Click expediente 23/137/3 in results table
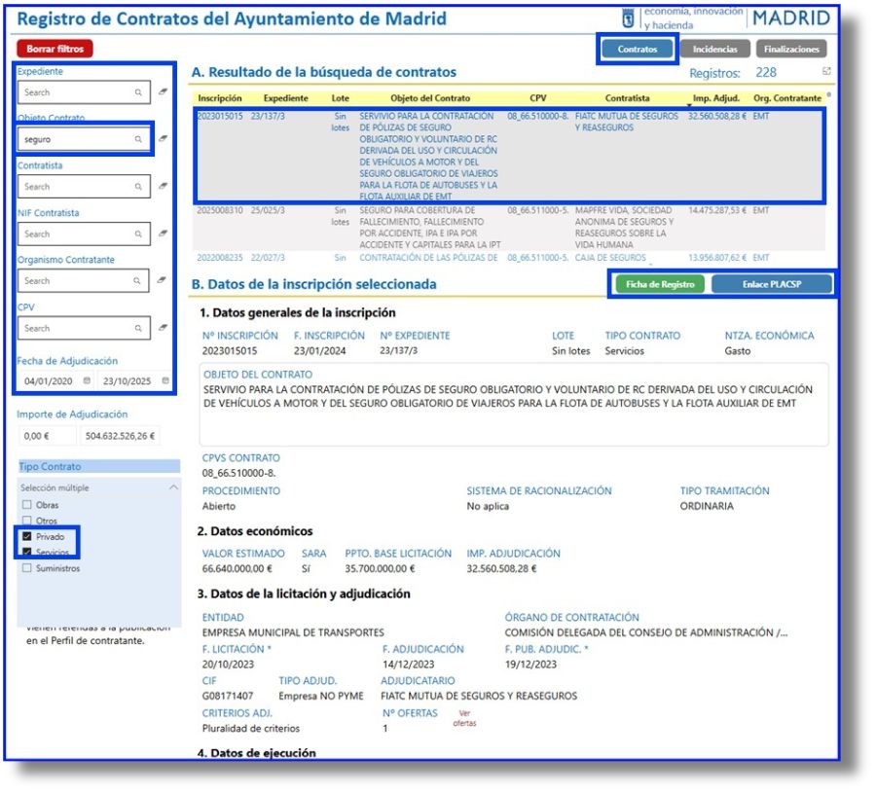The height and width of the screenshot is (792, 876). [269, 116]
